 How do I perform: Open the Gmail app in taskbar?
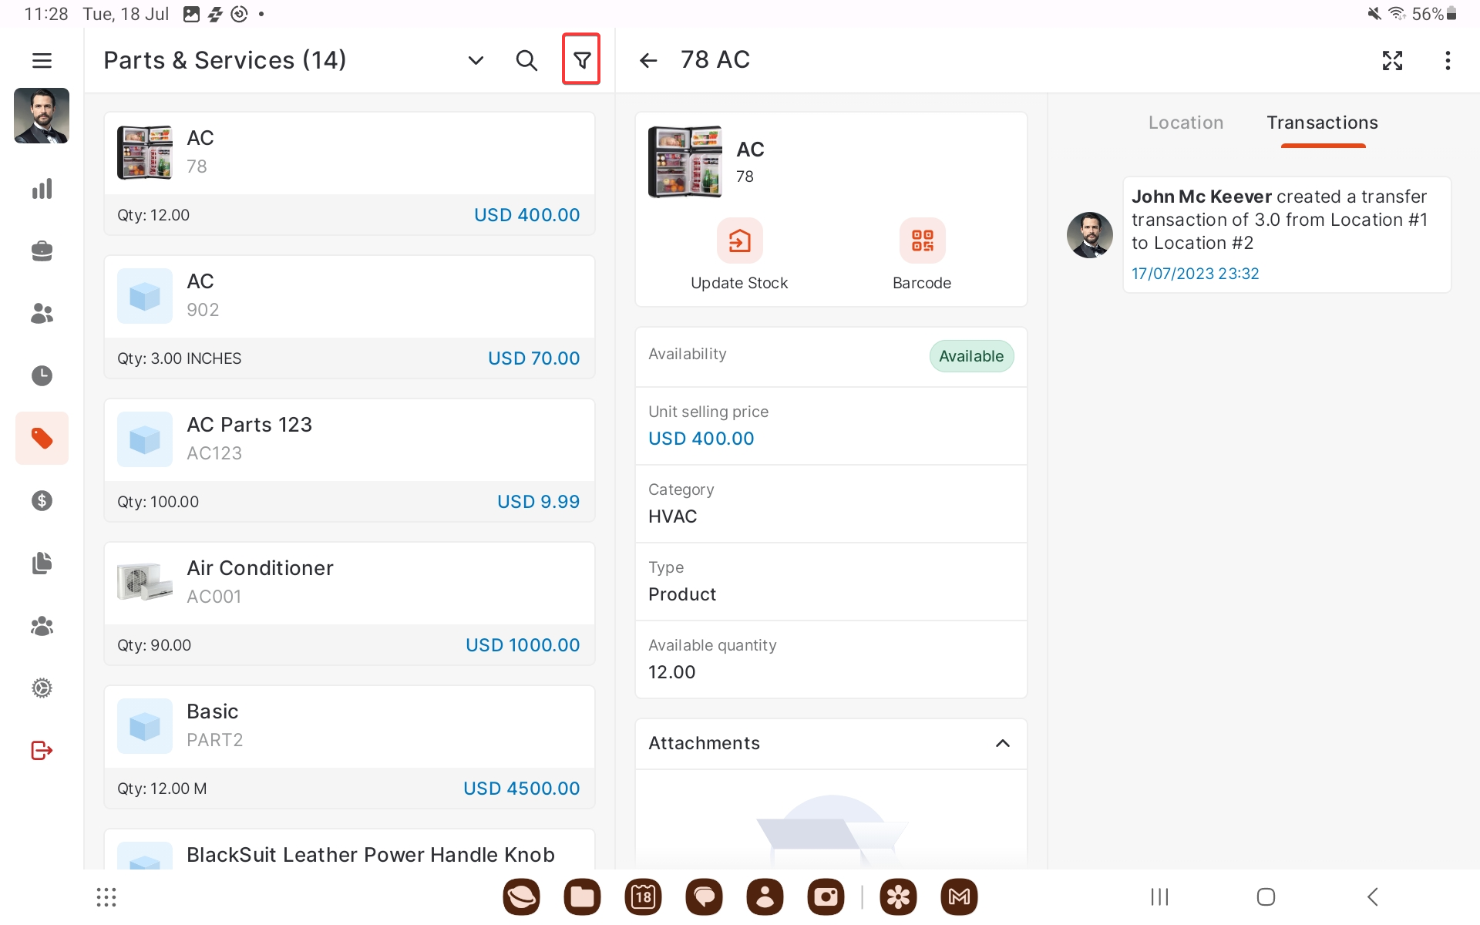click(x=959, y=896)
